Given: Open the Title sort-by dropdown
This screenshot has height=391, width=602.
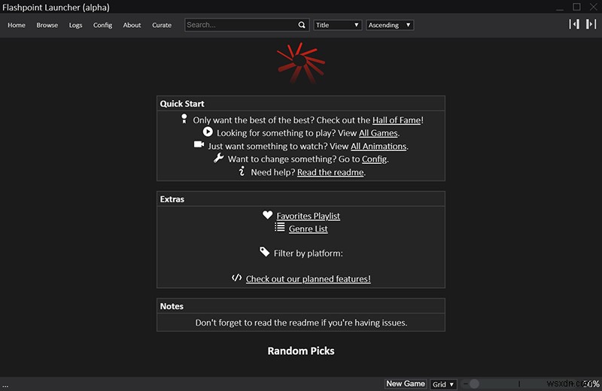Looking at the screenshot, I should 338,25.
